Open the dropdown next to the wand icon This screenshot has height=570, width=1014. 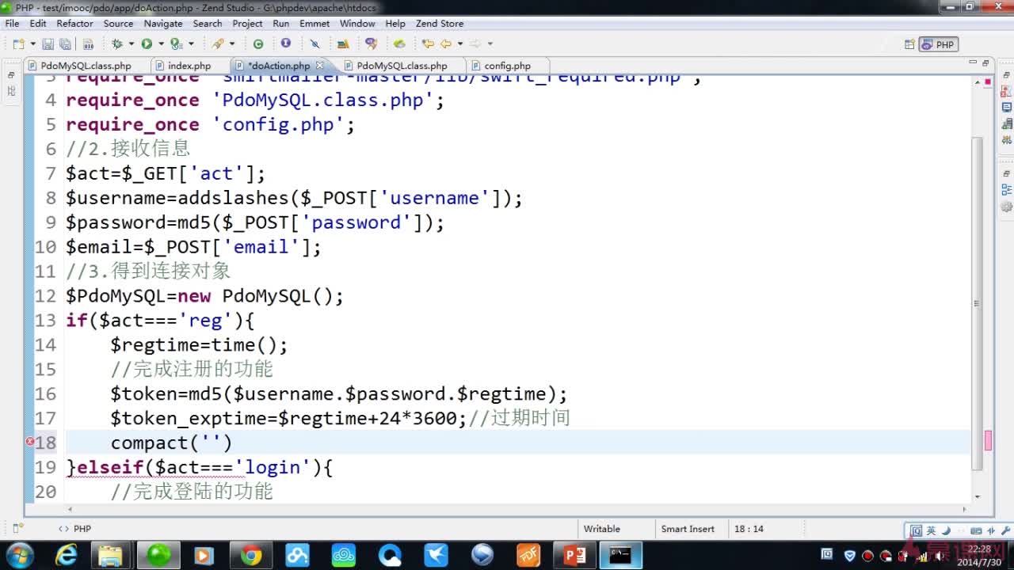(231, 44)
